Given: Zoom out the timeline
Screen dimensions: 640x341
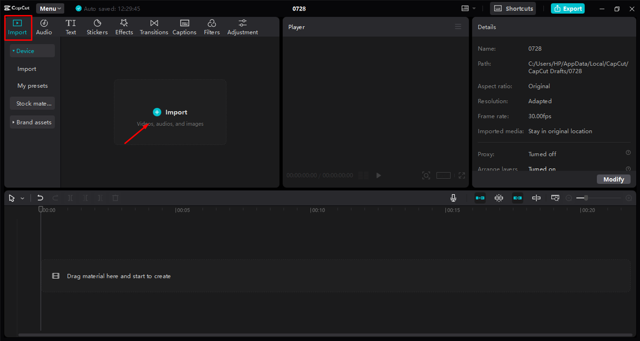Looking at the screenshot, I should (x=569, y=198).
